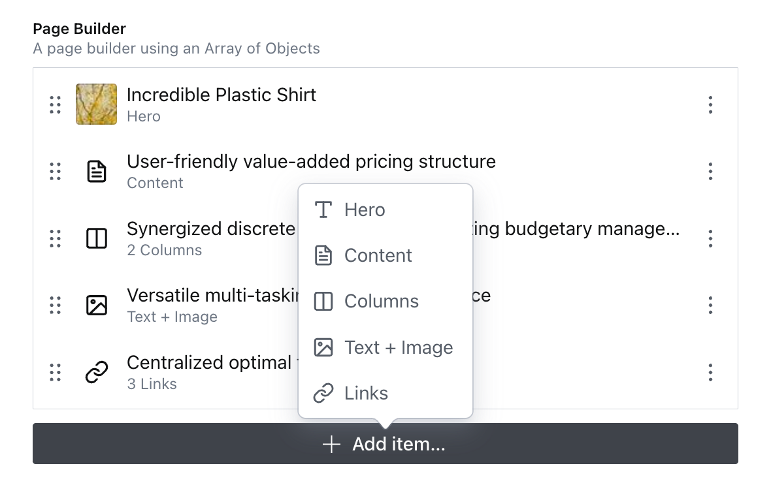
Task: Open the kebab menu for the 2 Columns row
Action: [710, 238]
